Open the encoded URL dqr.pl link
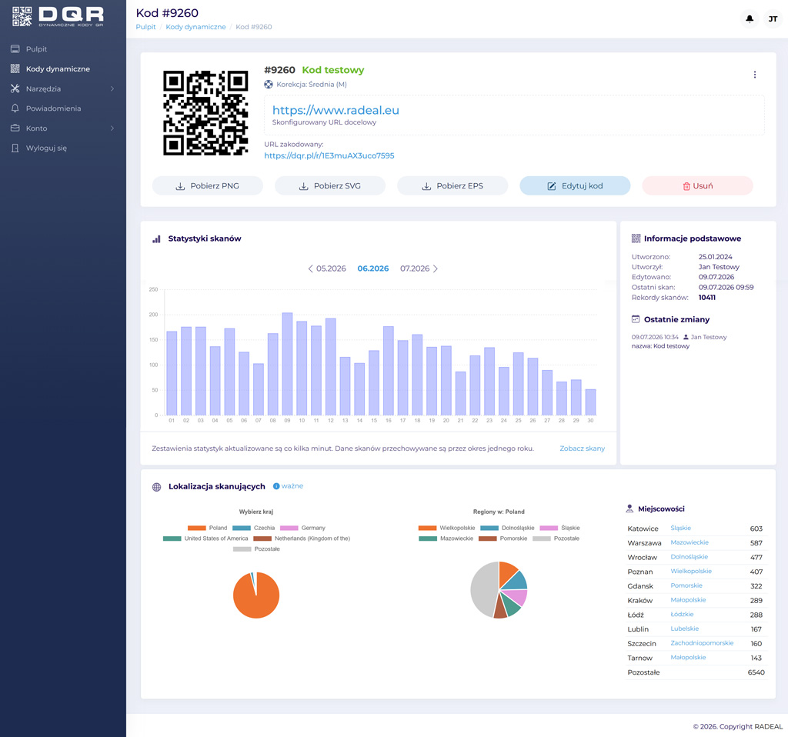Image resolution: width=788 pixels, height=737 pixels. 329,155
